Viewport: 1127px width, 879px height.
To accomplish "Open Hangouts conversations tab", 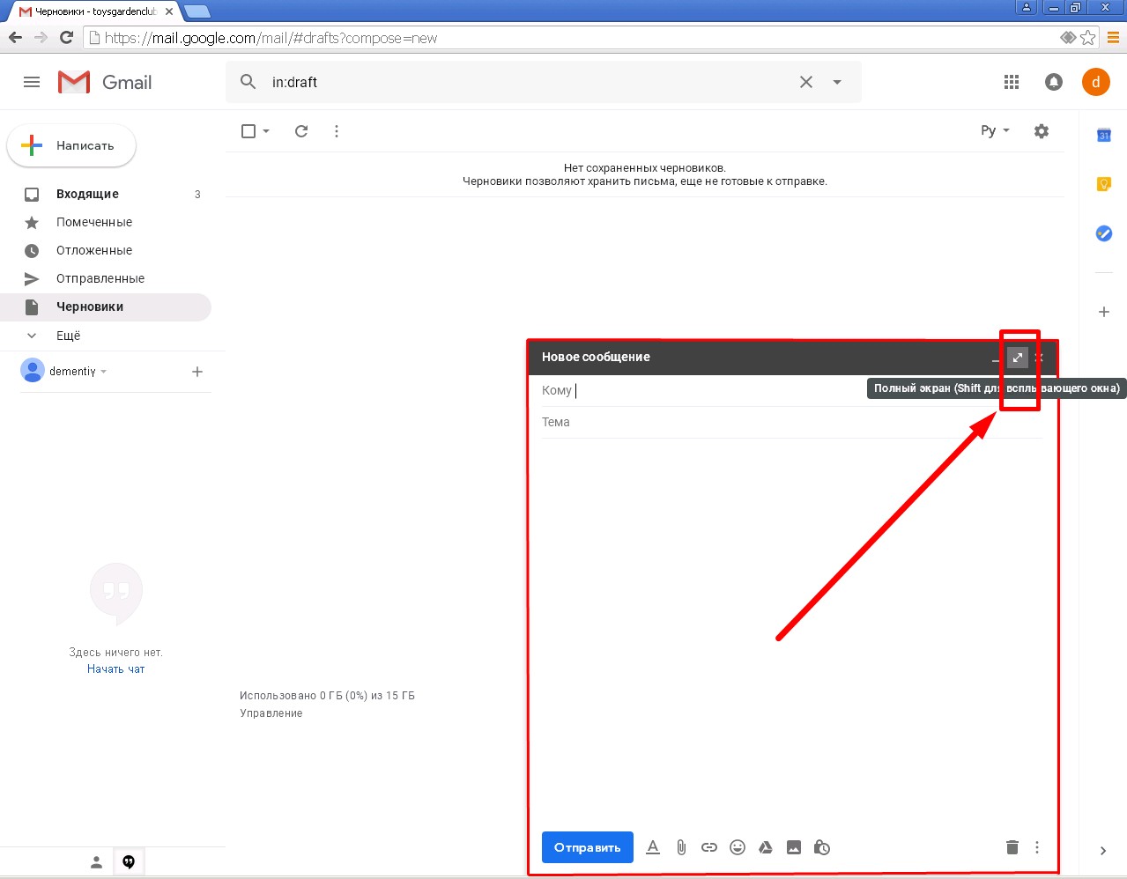I will 129,862.
